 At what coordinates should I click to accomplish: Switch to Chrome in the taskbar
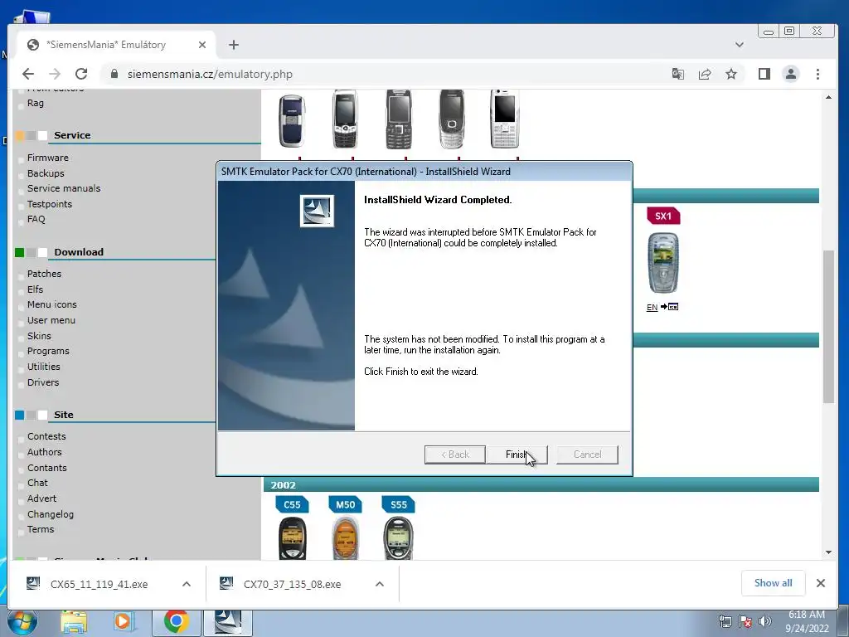176,622
